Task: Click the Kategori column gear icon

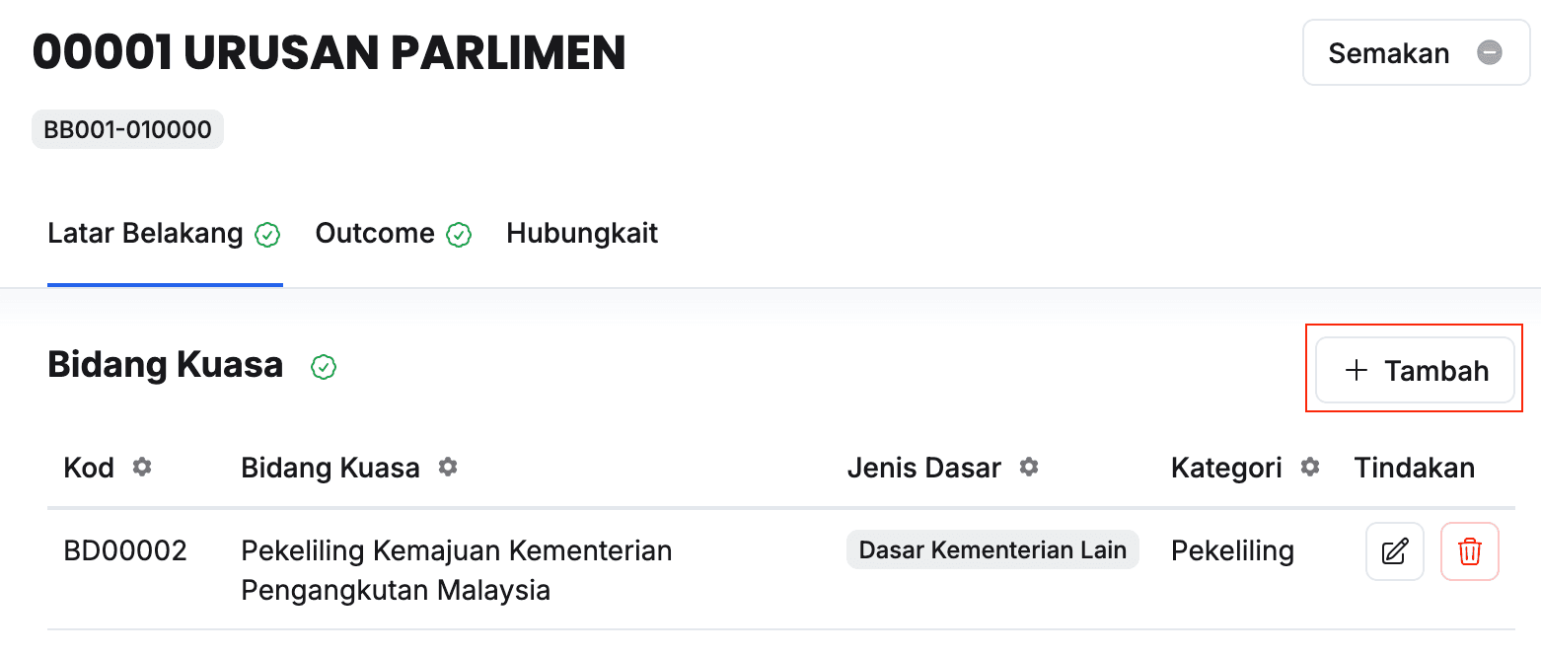Action: pyautogui.click(x=1310, y=468)
